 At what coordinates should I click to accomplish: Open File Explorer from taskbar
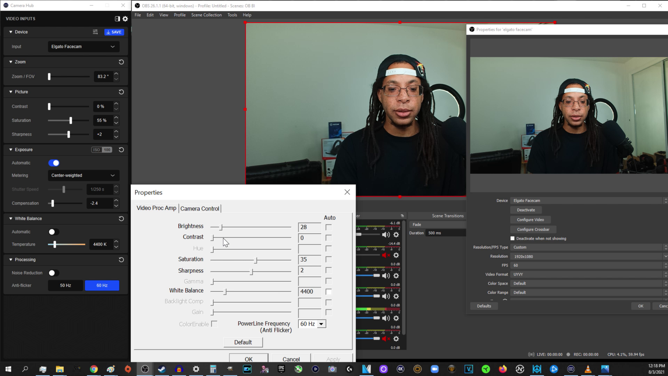59,369
